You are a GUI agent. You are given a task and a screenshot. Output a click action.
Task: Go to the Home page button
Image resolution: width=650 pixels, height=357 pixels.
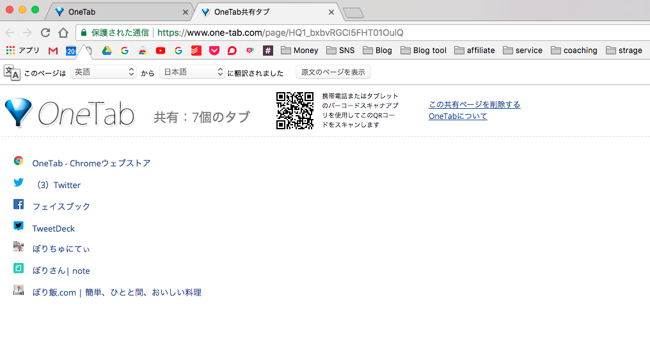pyautogui.click(x=63, y=33)
